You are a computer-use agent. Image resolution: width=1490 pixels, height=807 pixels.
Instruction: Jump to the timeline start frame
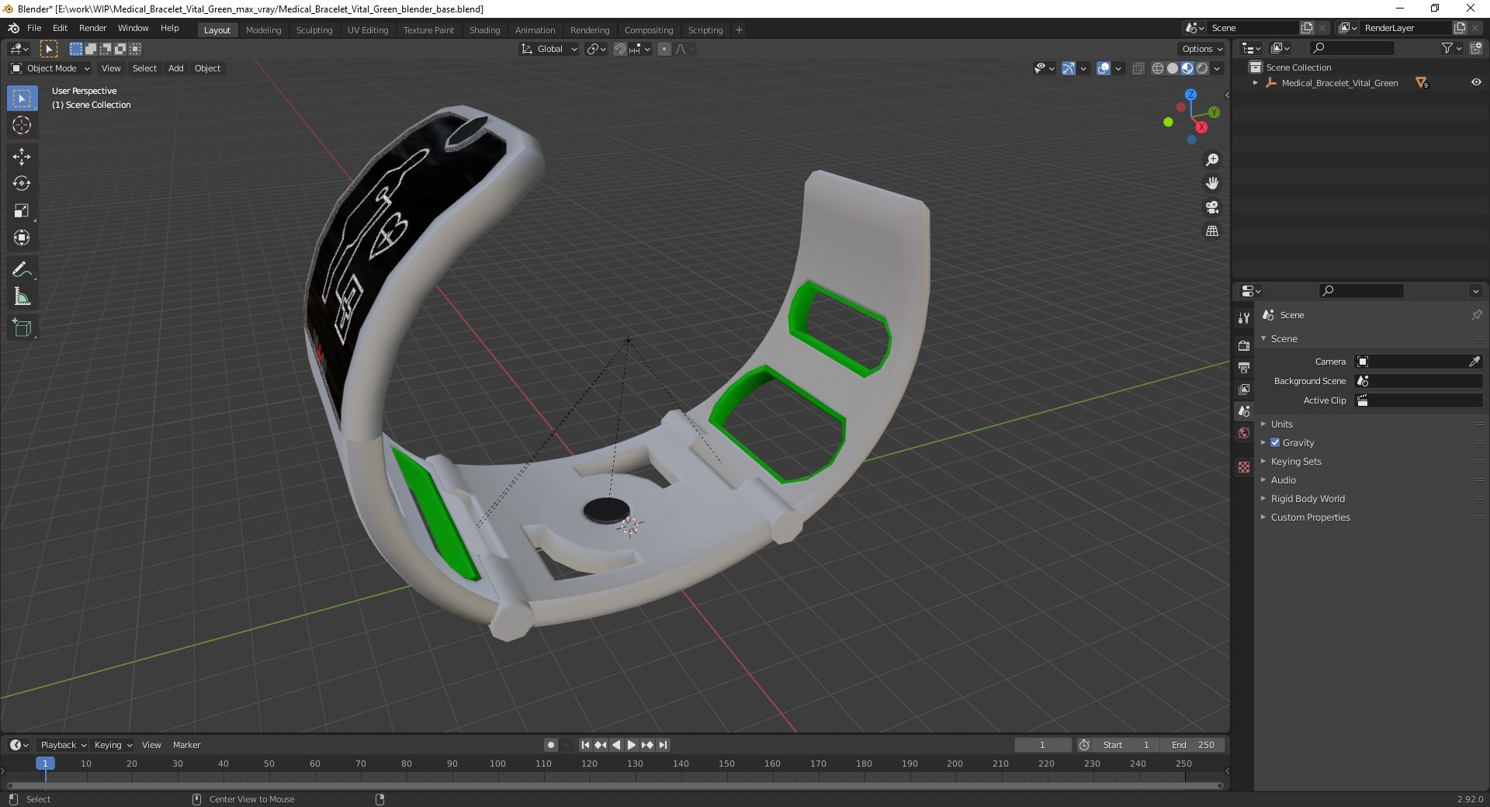pyautogui.click(x=585, y=745)
